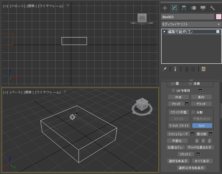The width and height of the screenshot is (222, 174).
Task: Click the 選択を非表示 button
Action: 178,161
